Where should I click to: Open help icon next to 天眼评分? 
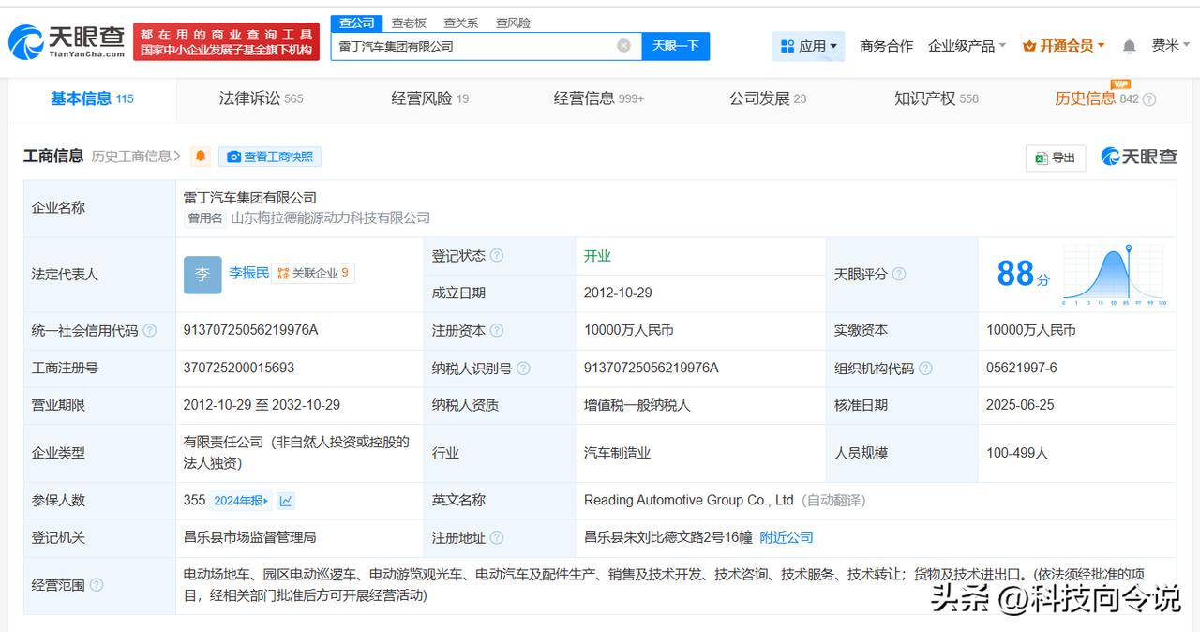coord(899,274)
